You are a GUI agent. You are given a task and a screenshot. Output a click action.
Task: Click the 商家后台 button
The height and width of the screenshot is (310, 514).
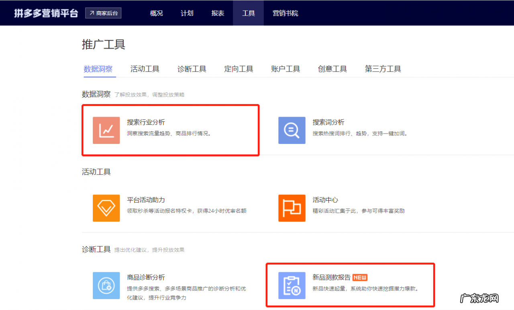tap(103, 12)
